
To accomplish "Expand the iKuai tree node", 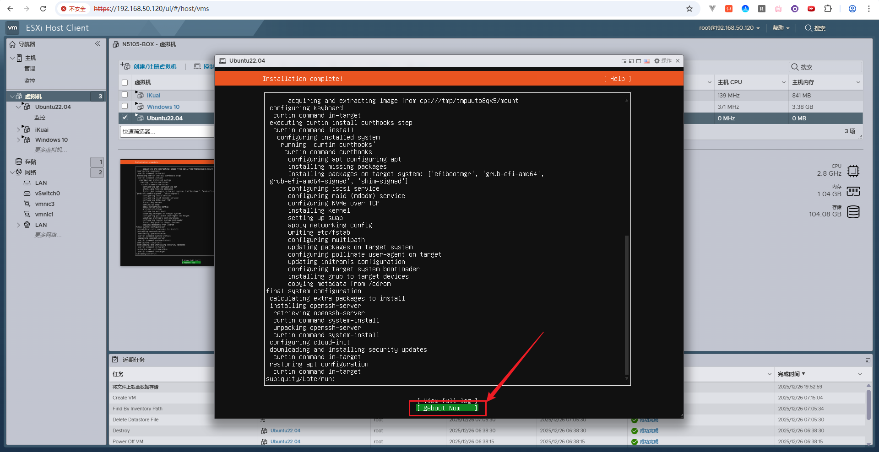I will tap(18, 130).
